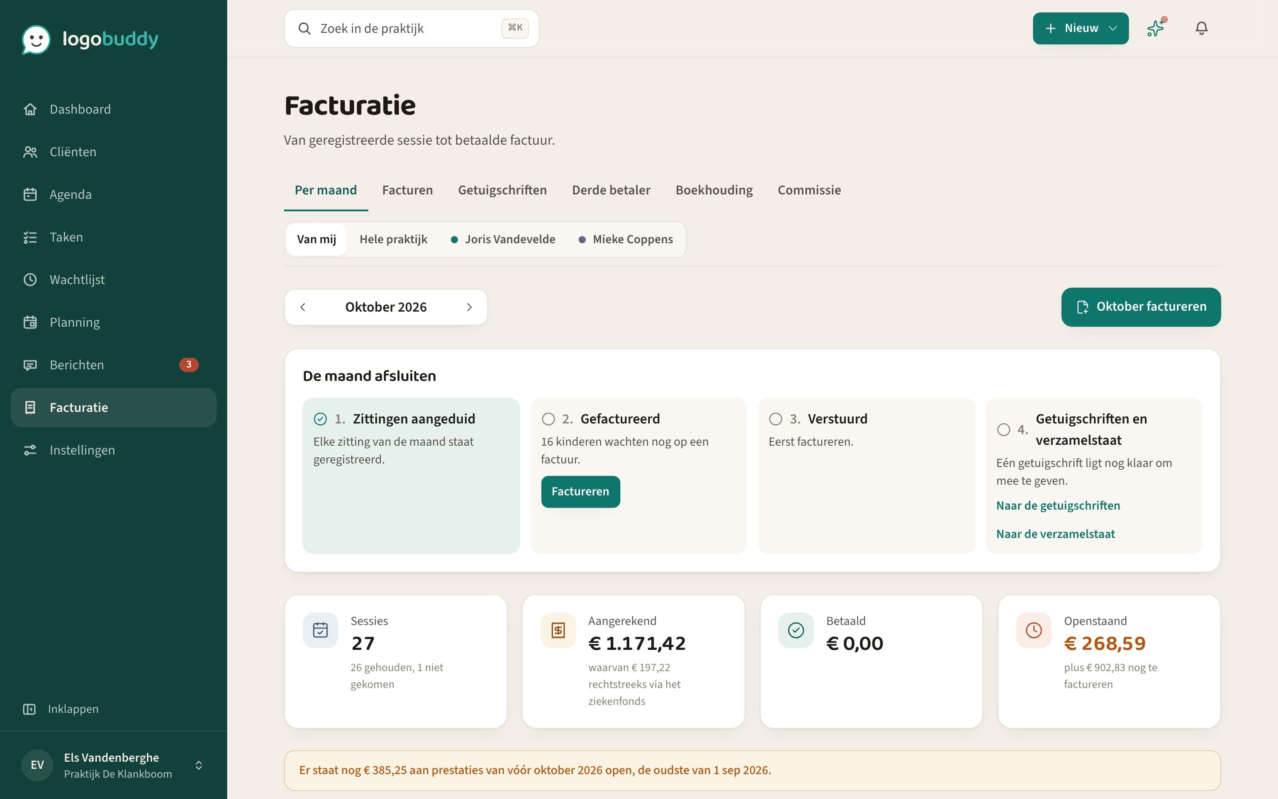Expand the Els Vandenberghe account switcher

198,765
